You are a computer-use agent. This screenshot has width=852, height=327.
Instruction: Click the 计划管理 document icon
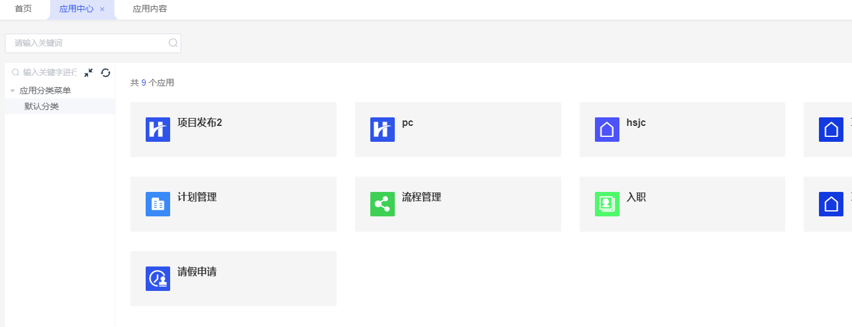click(158, 204)
